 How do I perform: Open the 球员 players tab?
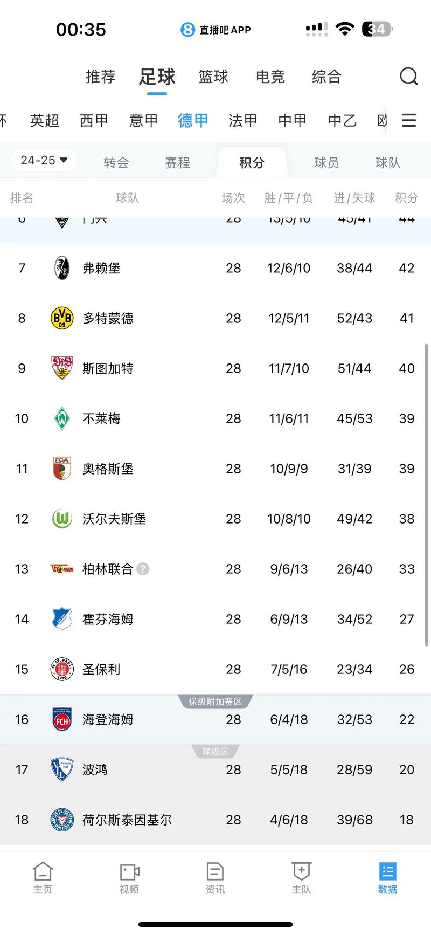pyautogui.click(x=326, y=162)
